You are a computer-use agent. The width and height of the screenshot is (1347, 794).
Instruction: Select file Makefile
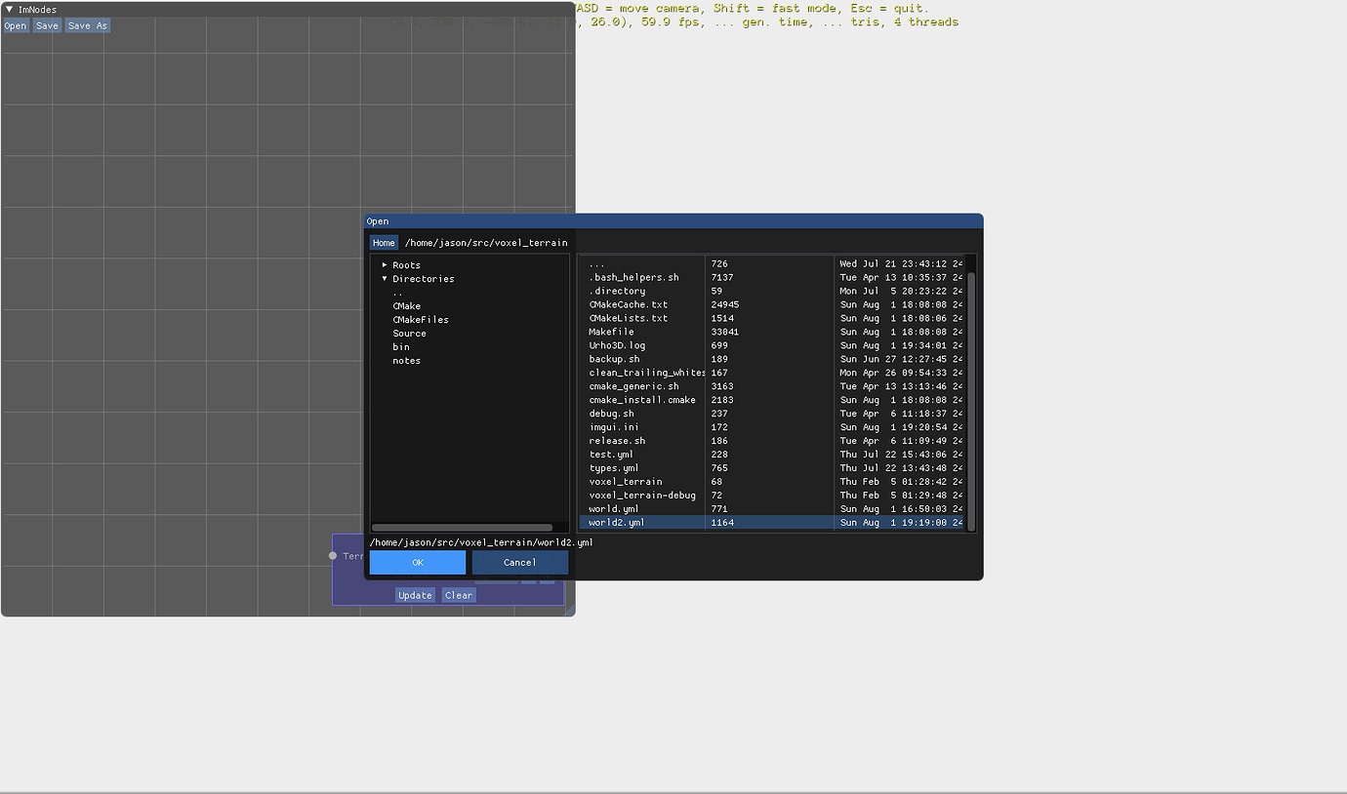[771, 332]
